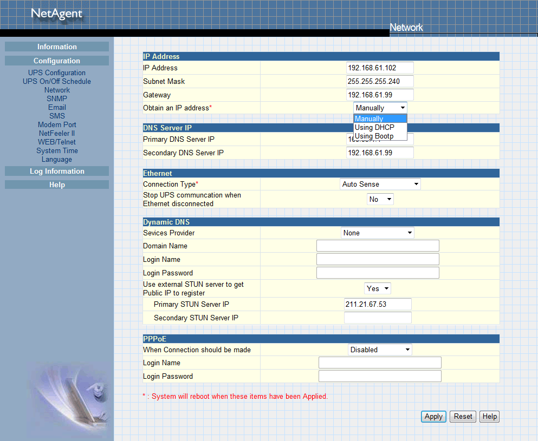The width and height of the screenshot is (538, 441).
Task: Reset the network form
Action: [463, 417]
